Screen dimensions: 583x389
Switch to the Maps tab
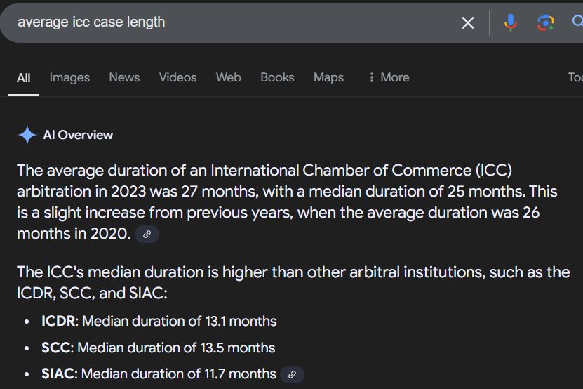click(x=328, y=77)
